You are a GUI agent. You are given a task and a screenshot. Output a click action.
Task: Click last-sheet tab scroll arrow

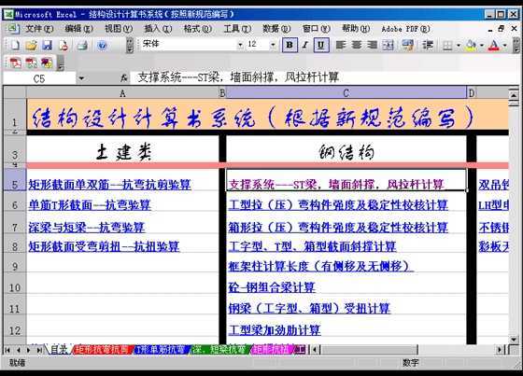click(39, 350)
